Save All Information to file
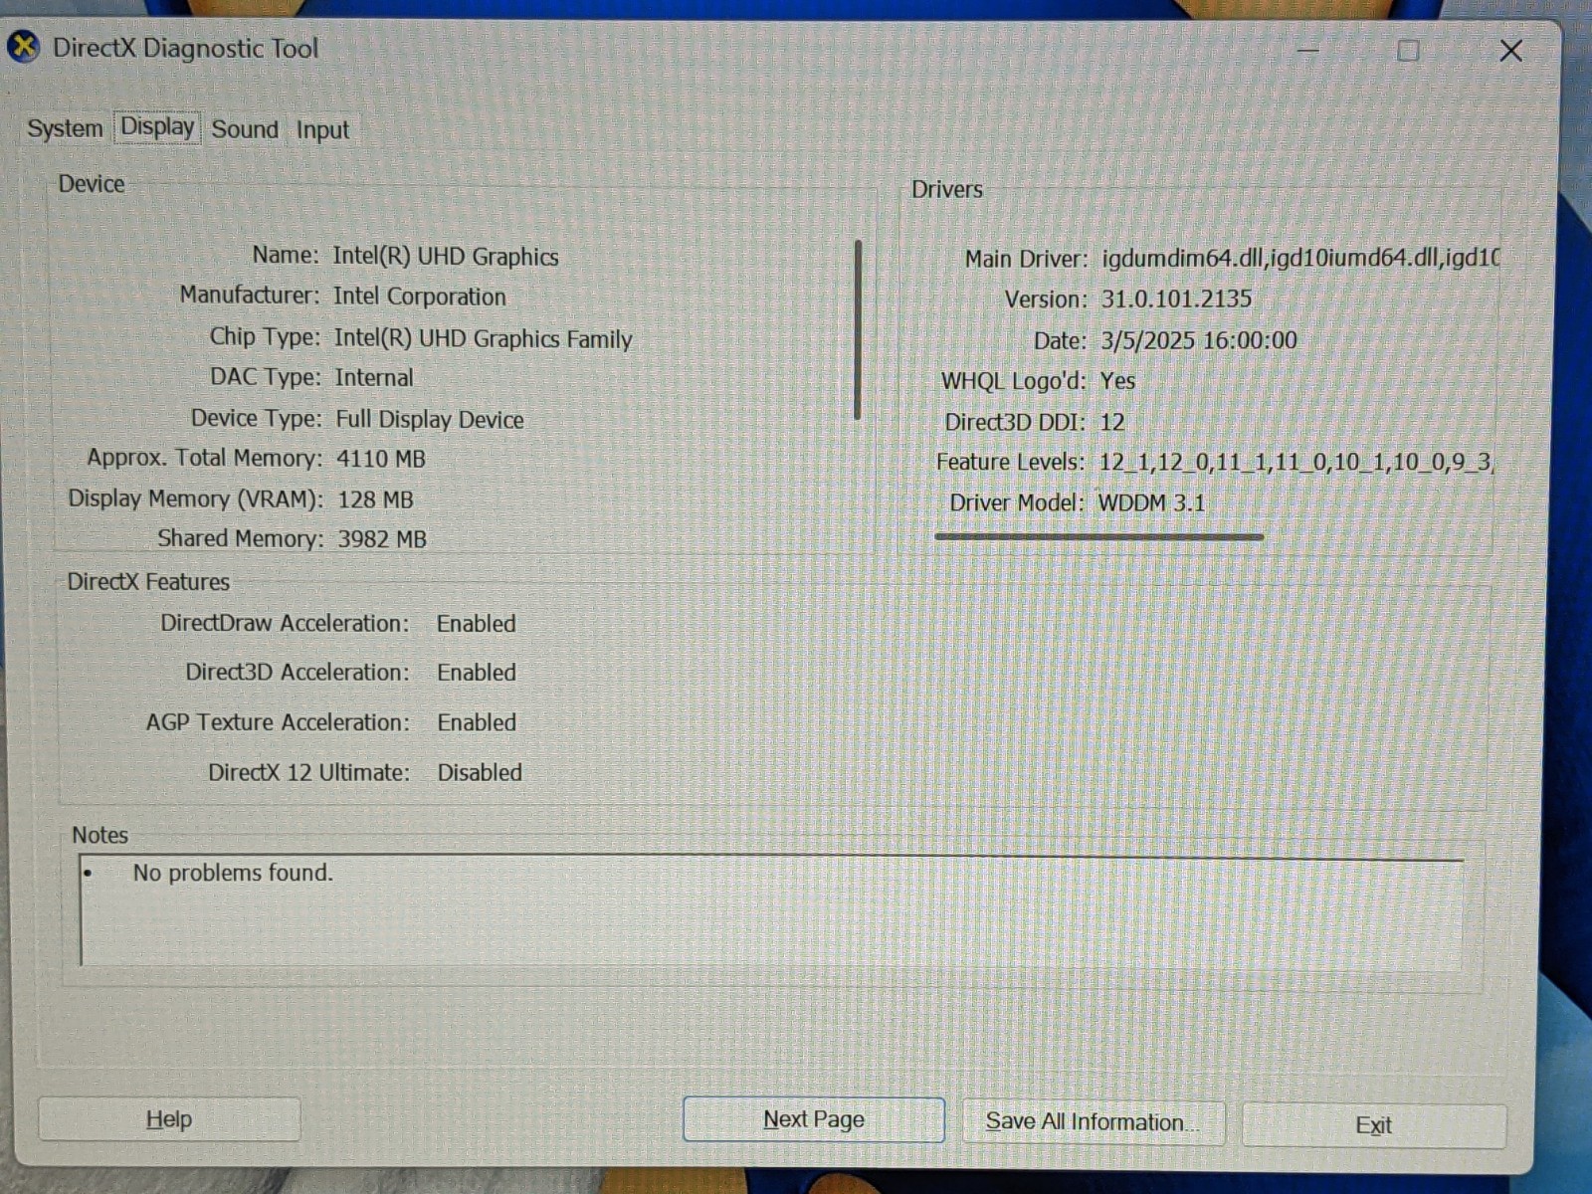Screen dimensions: 1592x1194 [x=1093, y=1122]
